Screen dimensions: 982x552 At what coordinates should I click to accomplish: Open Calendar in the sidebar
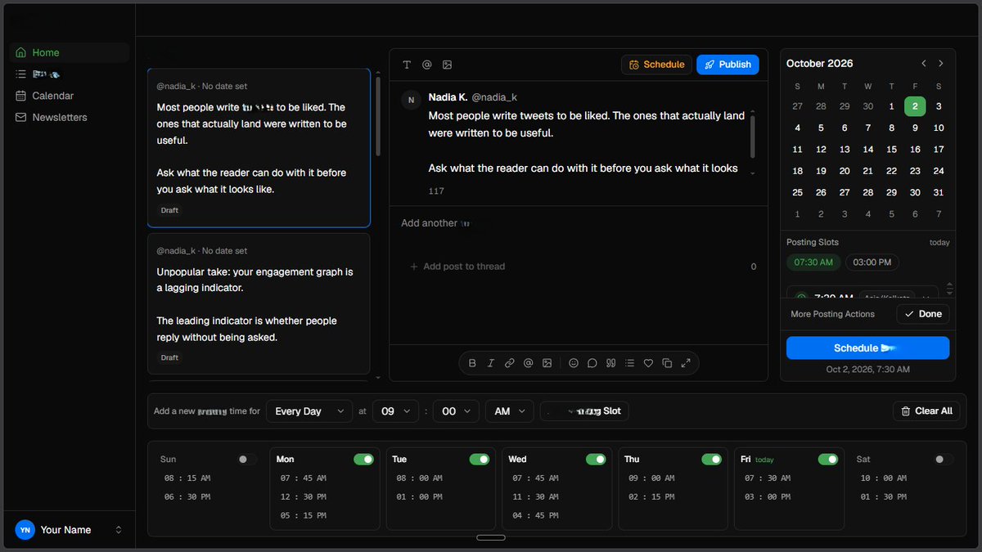click(x=69, y=96)
